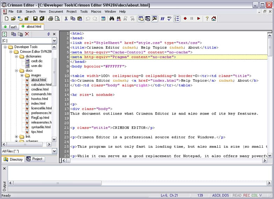Image resolution: width=274 pixels, height=199 pixels.
Task: Click the Paste clipboard icon
Action: click(80, 19)
